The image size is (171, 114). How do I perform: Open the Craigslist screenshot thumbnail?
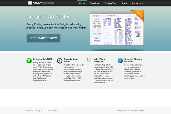pyautogui.click(x=117, y=28)
